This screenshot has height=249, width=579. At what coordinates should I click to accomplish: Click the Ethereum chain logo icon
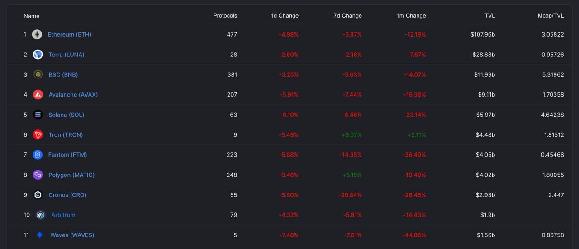(x=37, y=35)
